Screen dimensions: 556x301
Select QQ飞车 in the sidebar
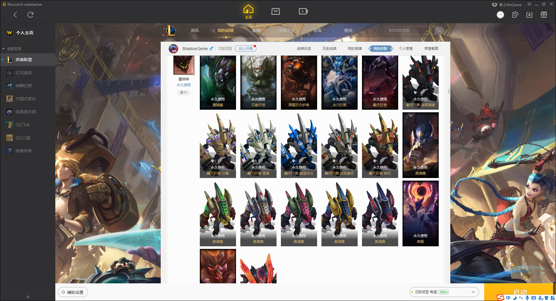(28, 125)
